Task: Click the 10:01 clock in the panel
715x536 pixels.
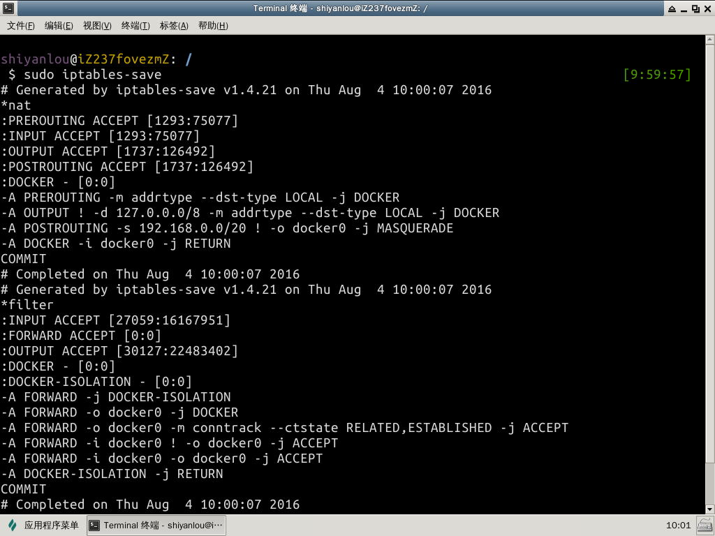Action: click(x=677, y=526)
